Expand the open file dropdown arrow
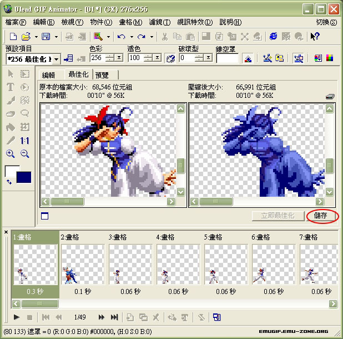343x339 pixels. click(x=36, y=37)
